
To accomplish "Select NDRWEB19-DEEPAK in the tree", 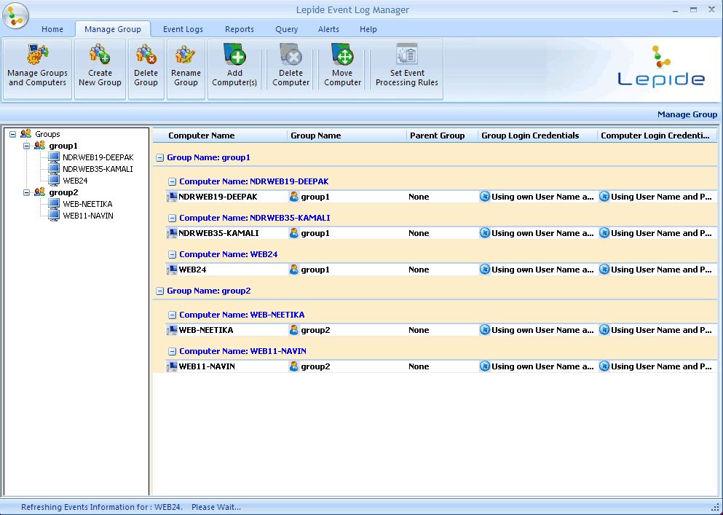I will tap(98, 157).
